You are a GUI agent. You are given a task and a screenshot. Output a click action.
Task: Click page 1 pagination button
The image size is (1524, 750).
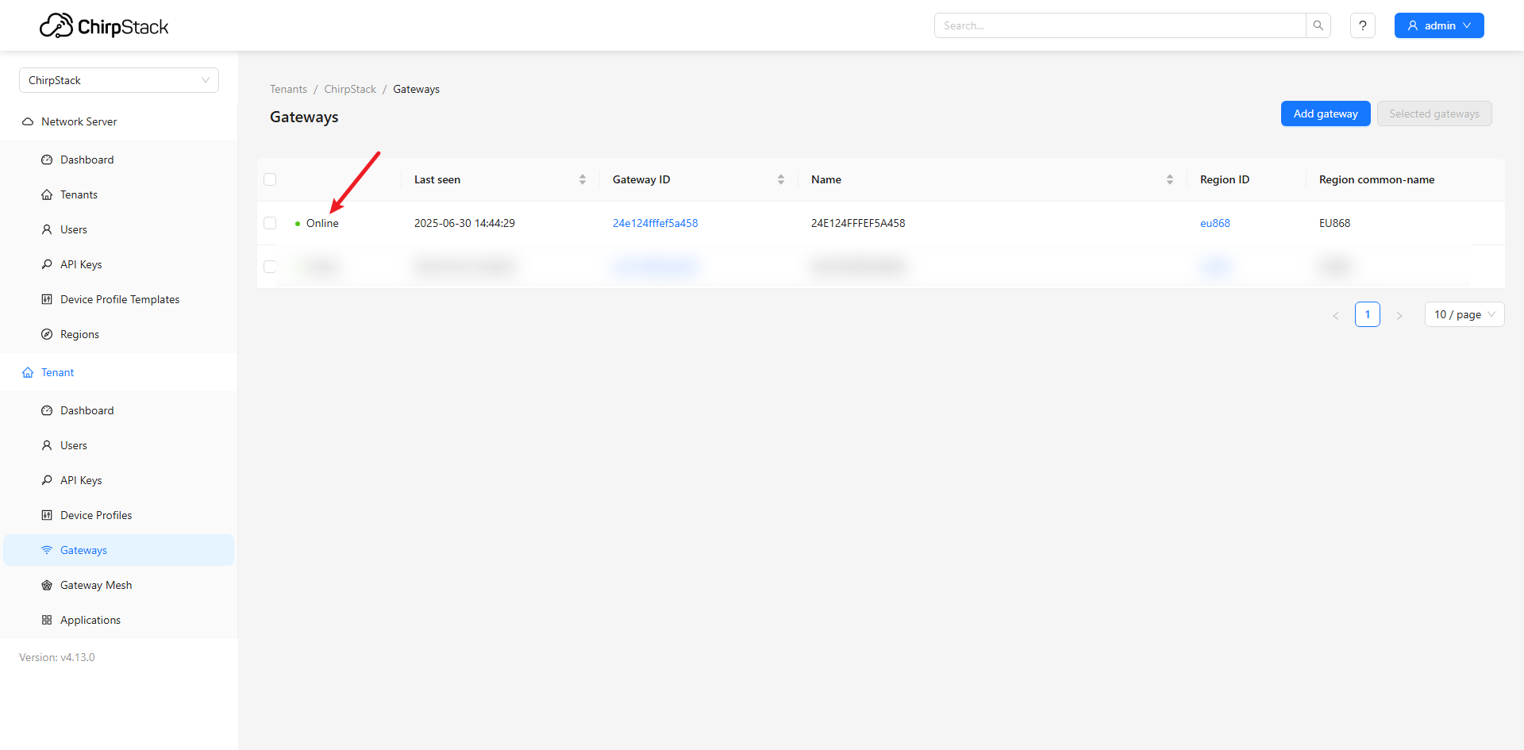(x=1368, y=314)
